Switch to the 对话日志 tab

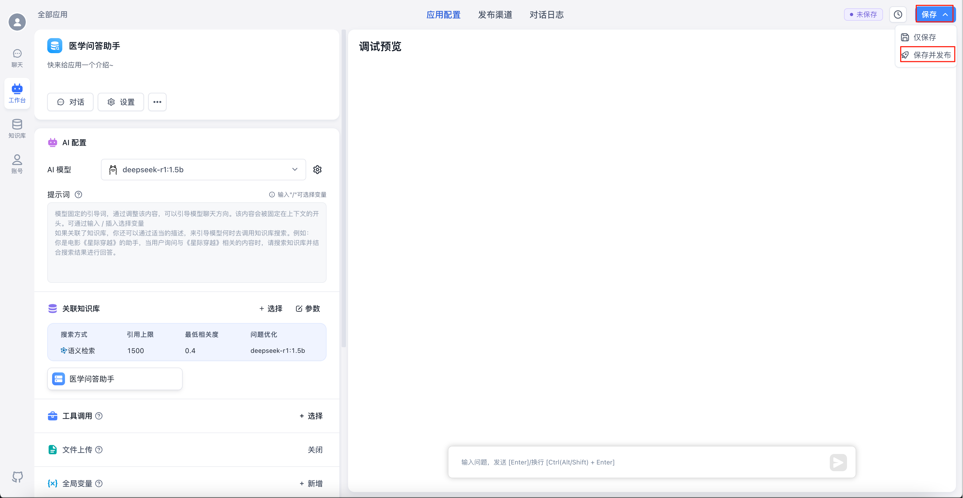[x=546, y=15]
